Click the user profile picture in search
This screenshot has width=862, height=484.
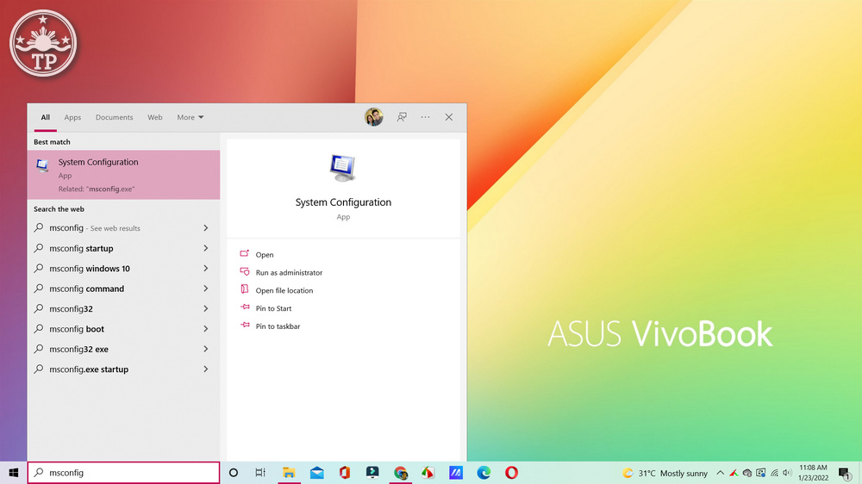pyautogui.click(x=374, y=117)
